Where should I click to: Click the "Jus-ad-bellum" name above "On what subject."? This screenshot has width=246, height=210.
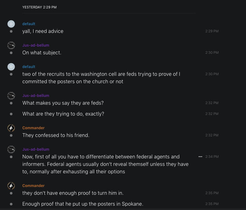pyautogui.click(x=36, y=45)
